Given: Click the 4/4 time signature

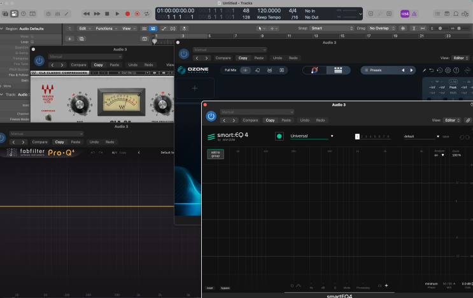Looking at the screenshot, I should [x=293, y=11].
